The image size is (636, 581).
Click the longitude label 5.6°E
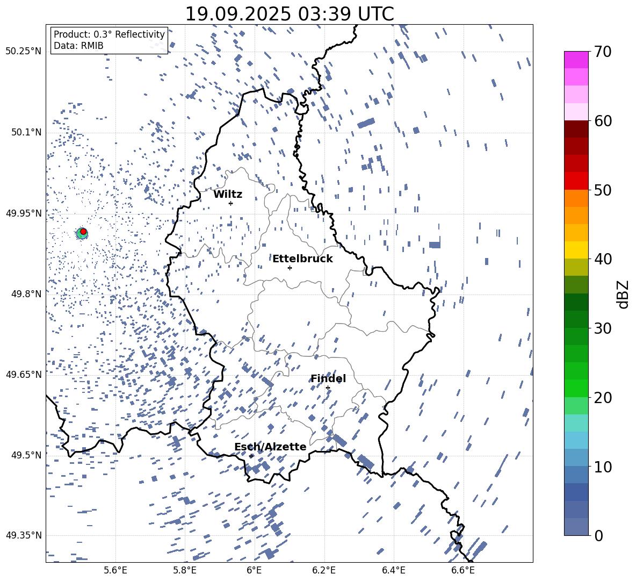(115, 570)
